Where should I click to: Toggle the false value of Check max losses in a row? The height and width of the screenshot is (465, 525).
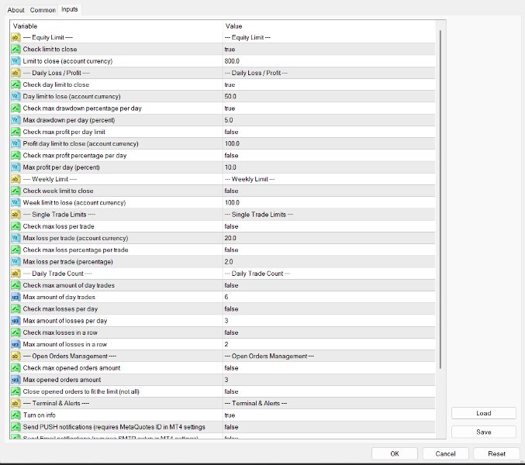[x=231, y=332]
